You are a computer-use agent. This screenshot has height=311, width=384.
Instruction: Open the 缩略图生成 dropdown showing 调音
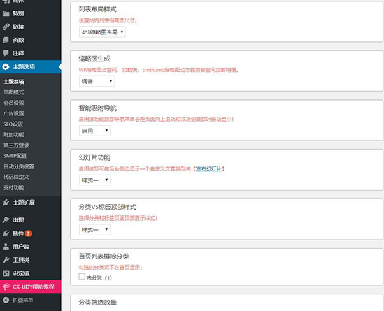point(96,81)
